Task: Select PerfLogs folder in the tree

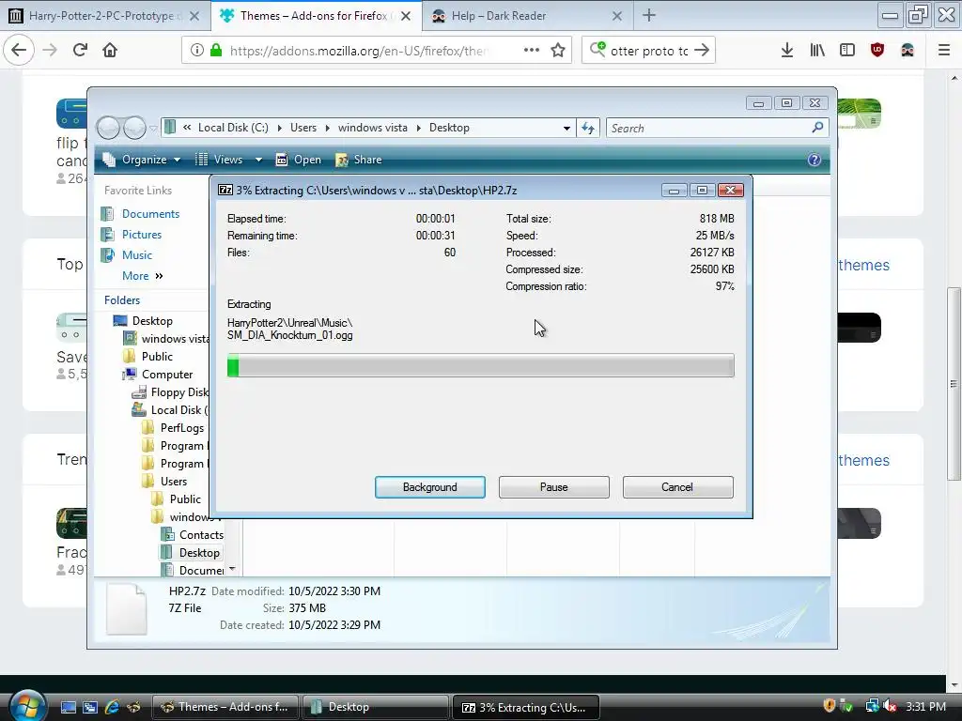Action: (x=182, y=428)
